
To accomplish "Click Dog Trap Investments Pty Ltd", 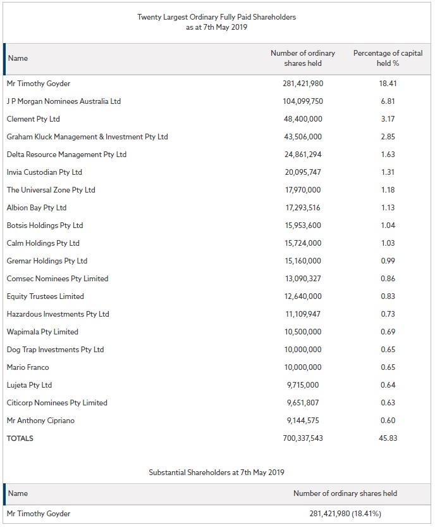I will click(x=56, y=350).
